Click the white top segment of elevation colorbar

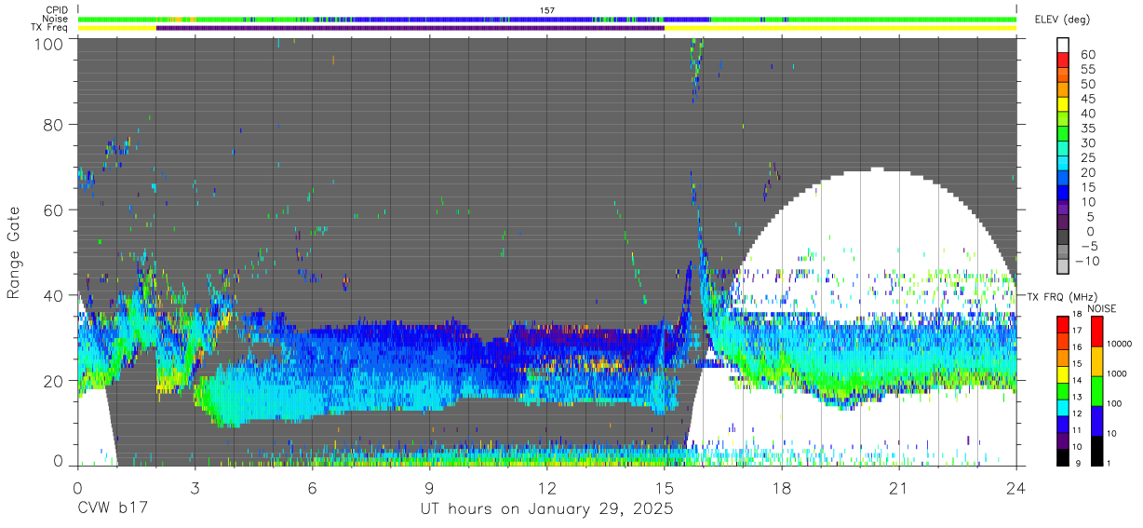(1063, 46)
